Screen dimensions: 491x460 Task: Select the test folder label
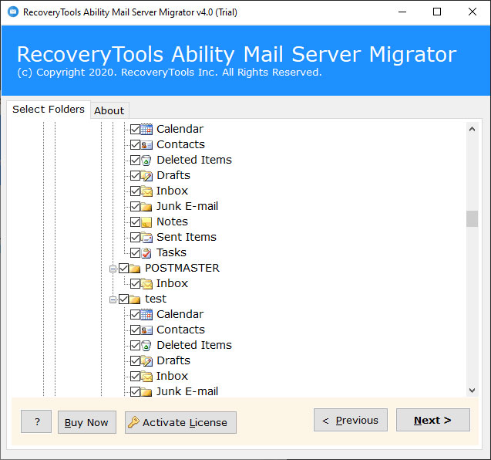click(156, 299)
